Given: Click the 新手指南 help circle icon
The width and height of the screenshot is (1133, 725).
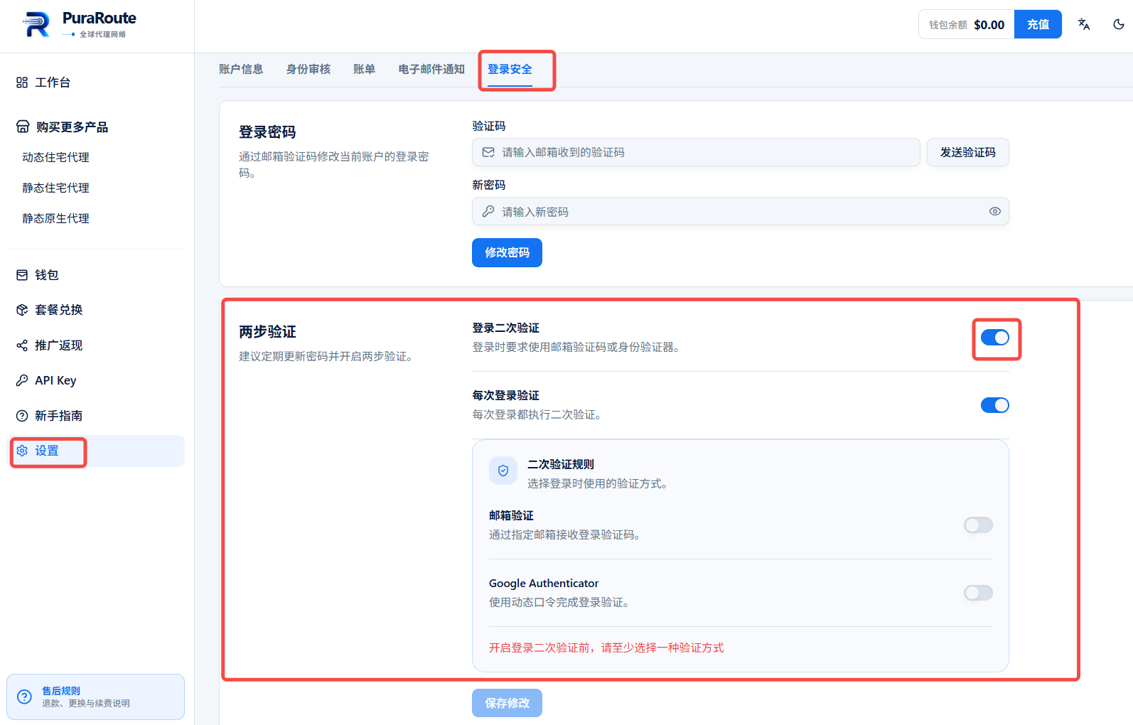Looking at the screenshot, I should point(22,416).
